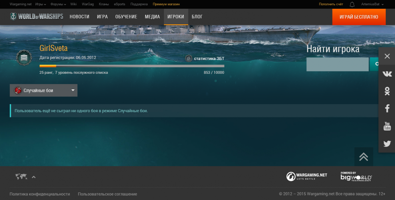Click the scroll-to-top double chevron button

(364, 157)
